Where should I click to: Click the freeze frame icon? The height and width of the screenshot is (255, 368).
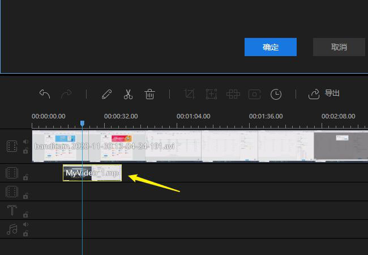click(x=255, y=95)
